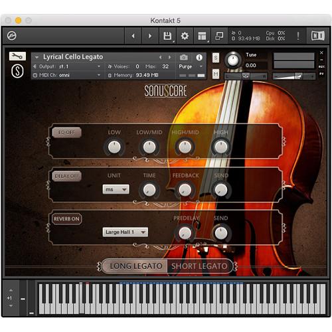Click the snapshot camera icon
332x332 pixels.
184,58
